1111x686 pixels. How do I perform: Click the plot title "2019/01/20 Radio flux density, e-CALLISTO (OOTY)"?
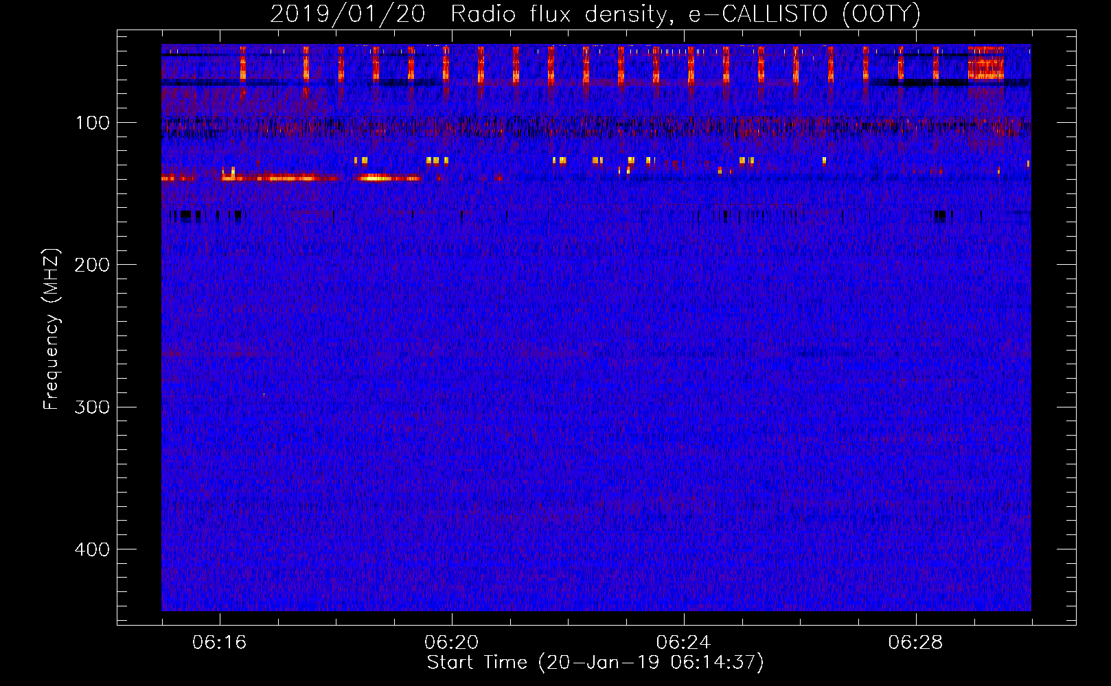click(595, 14)
